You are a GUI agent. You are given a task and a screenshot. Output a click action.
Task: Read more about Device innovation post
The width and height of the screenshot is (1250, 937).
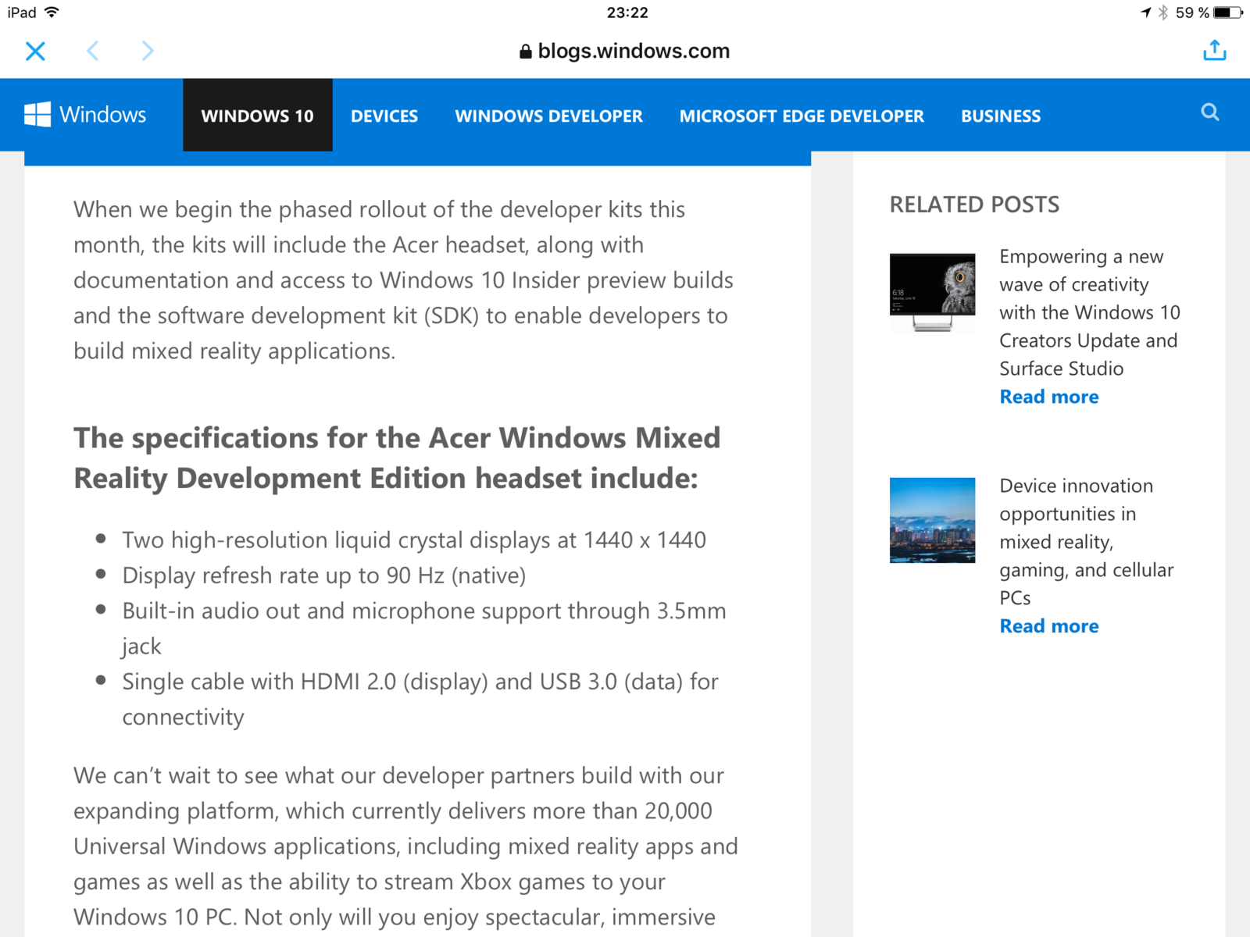coord(1049,626)
